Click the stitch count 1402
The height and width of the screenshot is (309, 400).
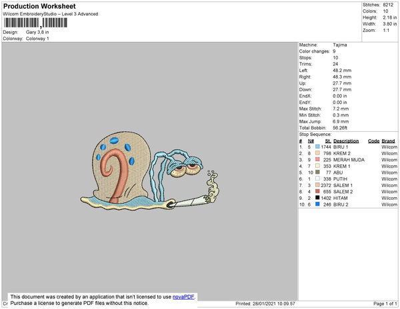tap(326, 198)
